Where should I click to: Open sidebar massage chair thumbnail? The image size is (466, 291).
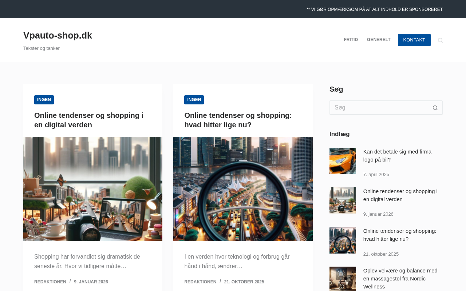pyautogui.click(x=343, y=279)
